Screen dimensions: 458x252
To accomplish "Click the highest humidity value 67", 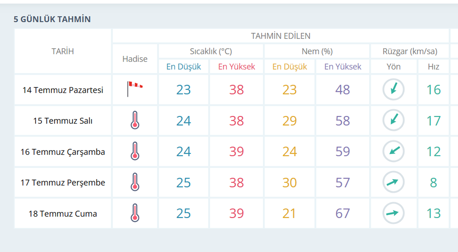I will point(343,213).
